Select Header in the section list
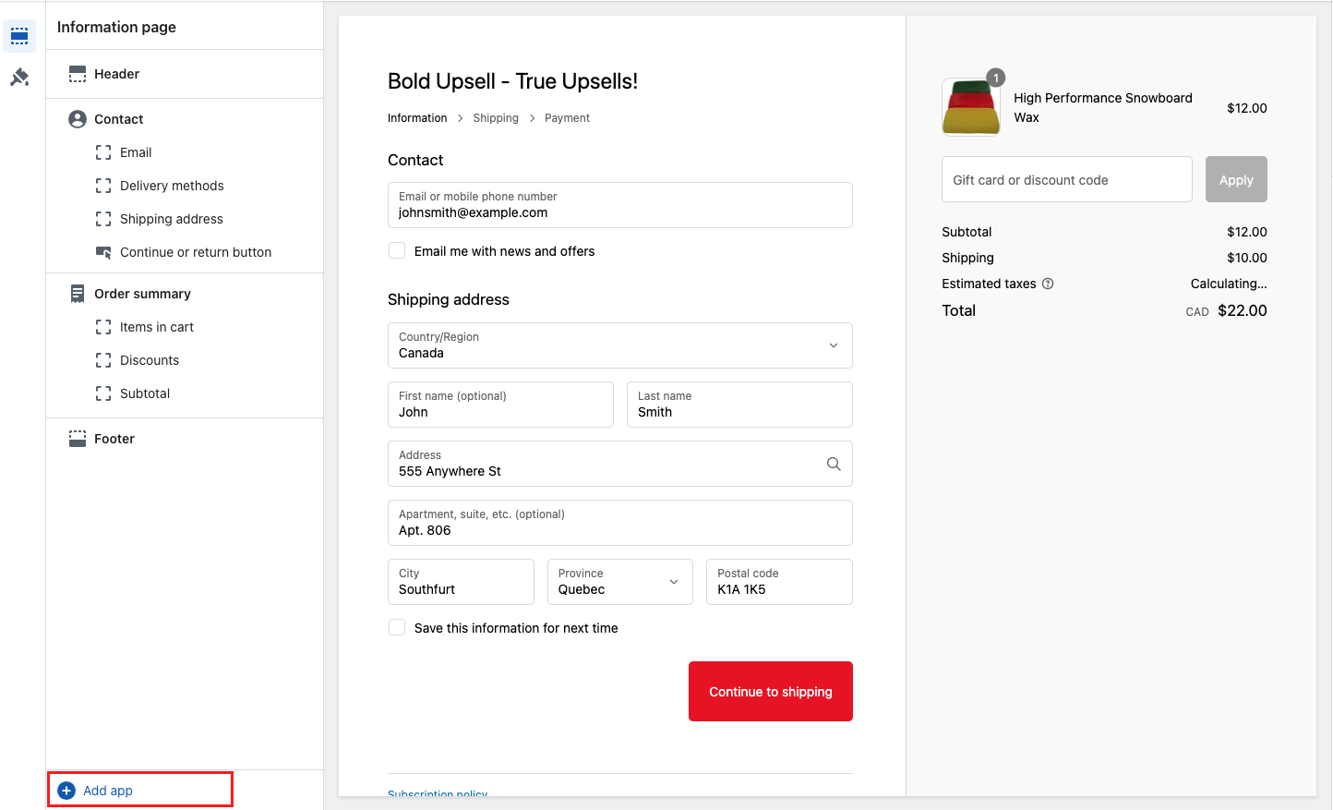The width and height of the screenshot is (1333, 810). 117,74
